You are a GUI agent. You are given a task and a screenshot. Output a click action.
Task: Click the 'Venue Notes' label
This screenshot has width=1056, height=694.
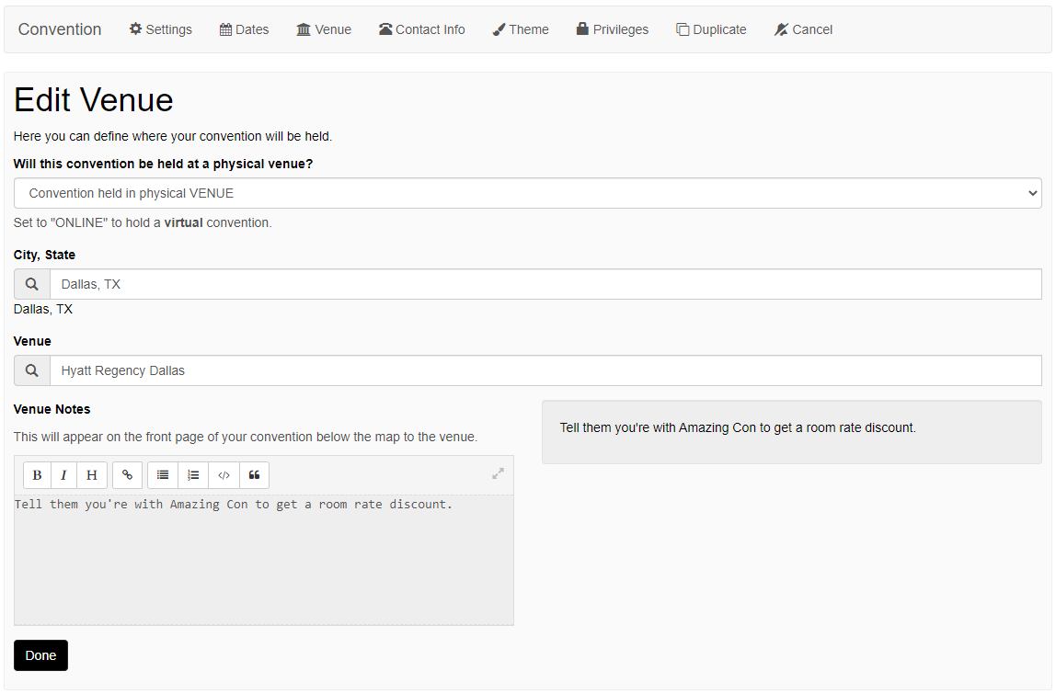coord(52,409)
